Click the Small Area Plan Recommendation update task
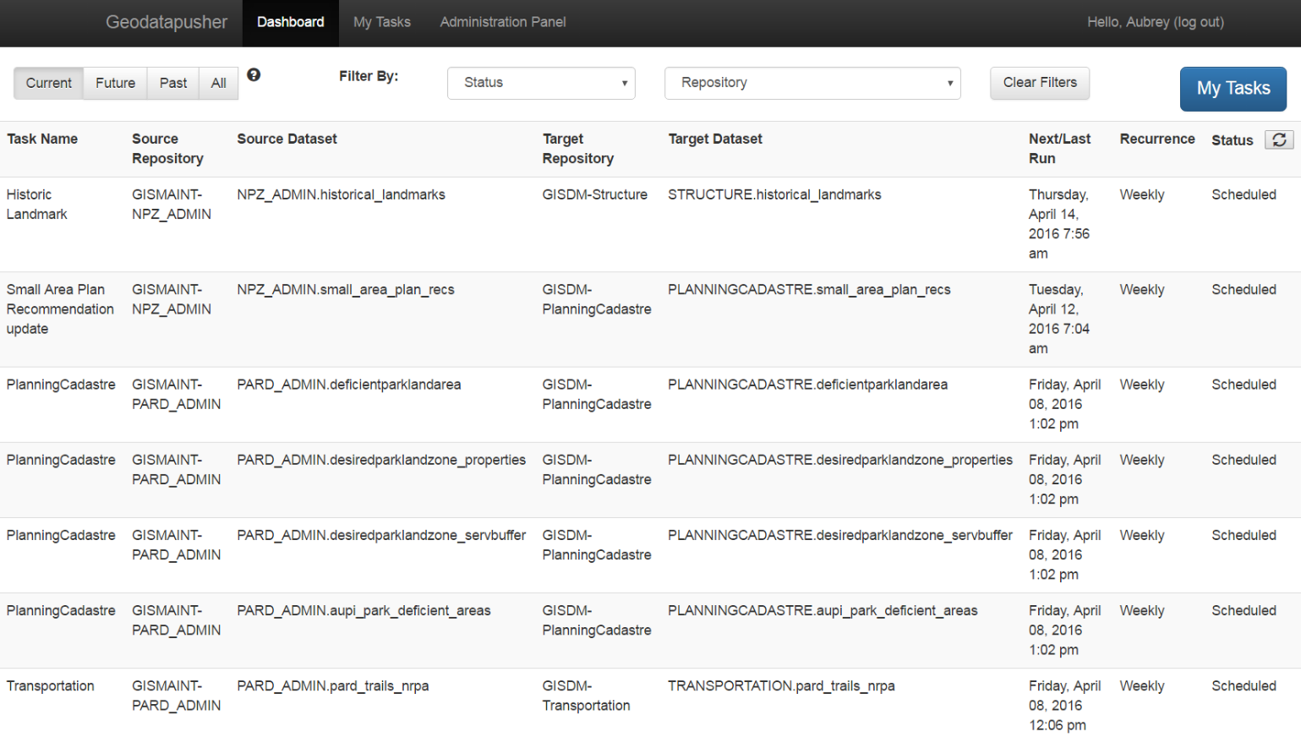This screenshot has width=1301, height=737. 59,309
